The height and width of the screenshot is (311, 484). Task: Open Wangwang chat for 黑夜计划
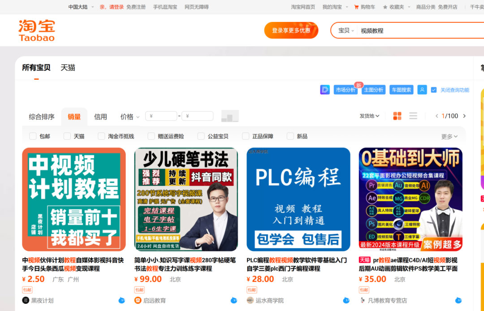[121, 300]
